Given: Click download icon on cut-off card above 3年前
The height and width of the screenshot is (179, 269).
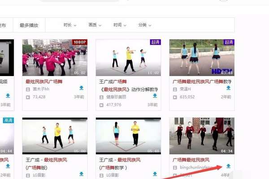Looking at the screenshot, I should tap(8, 96).
